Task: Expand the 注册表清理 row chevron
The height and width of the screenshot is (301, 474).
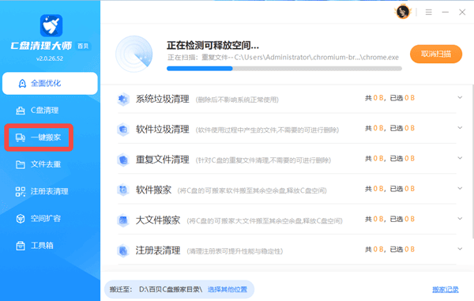Action: coord(460,249)
